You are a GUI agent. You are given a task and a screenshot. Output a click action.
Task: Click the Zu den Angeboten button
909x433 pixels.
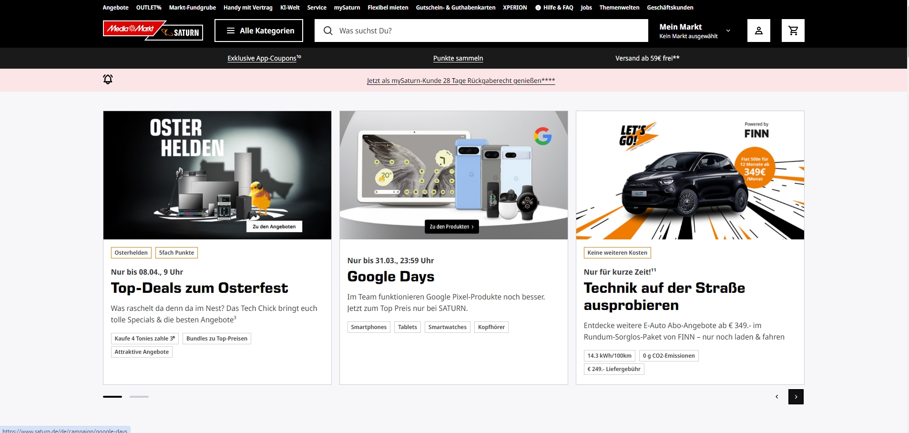(274, 227)
